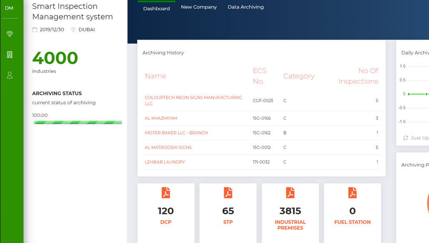Viewport: 429px width, 243px height.
Task: Select ECS number 15G-0012
Action: (262, 147)
